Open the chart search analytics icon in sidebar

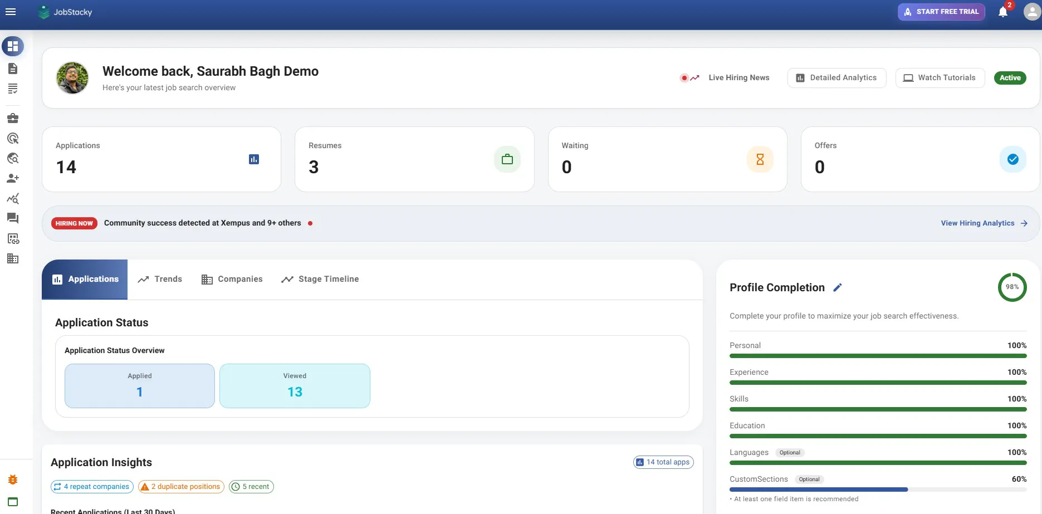[x=13, y=198]
